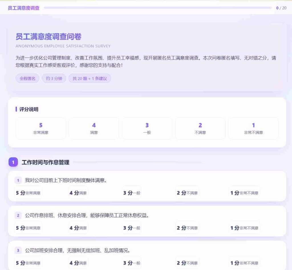Choose 1 分 非常不满意 for question 2
The image size is (292, 270).
[x=244, y=228]
